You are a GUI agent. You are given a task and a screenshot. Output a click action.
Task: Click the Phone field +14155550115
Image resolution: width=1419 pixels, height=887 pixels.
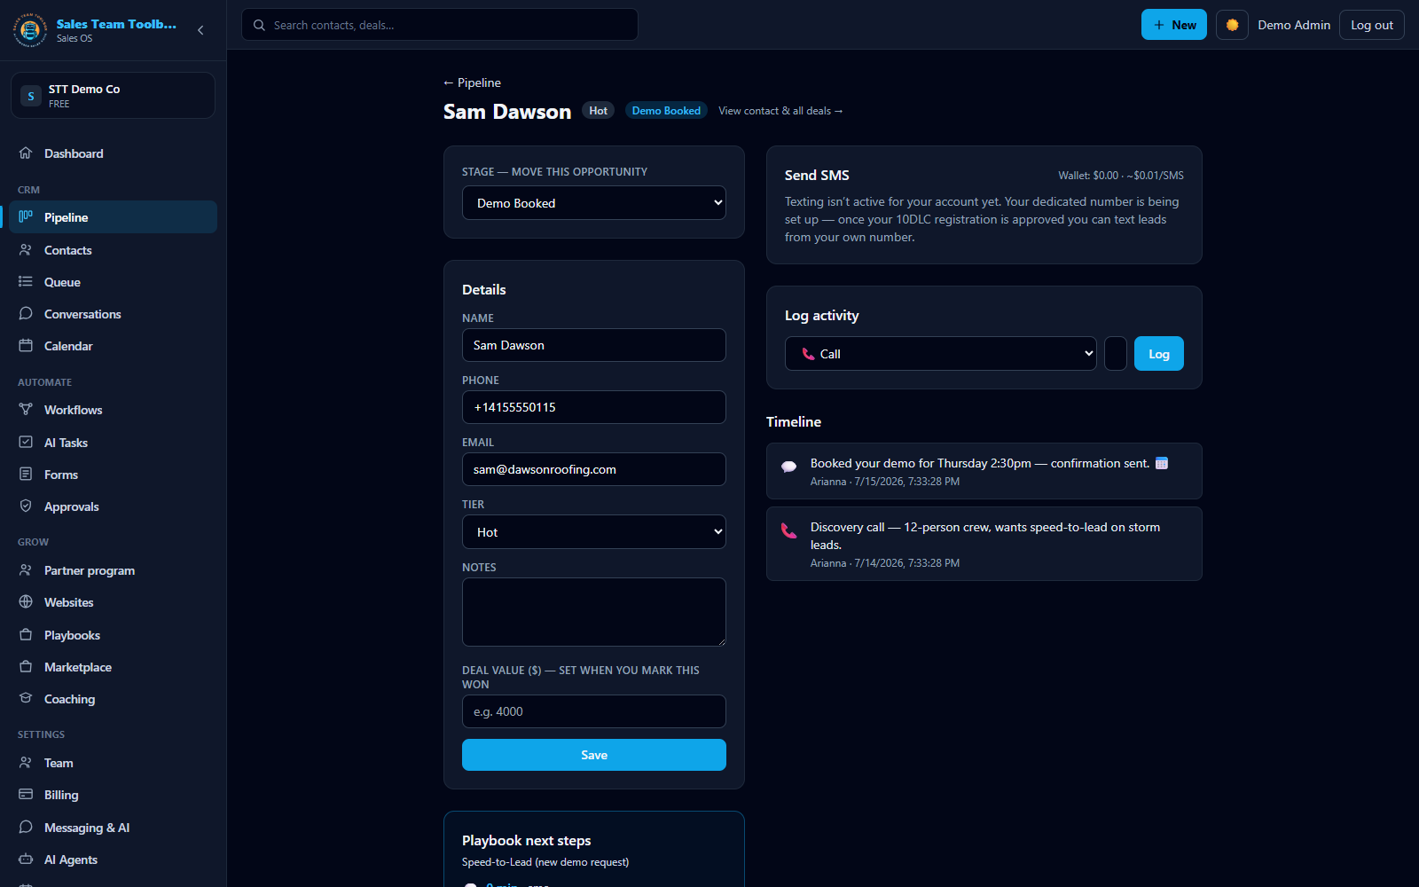(x=594, y=407)
